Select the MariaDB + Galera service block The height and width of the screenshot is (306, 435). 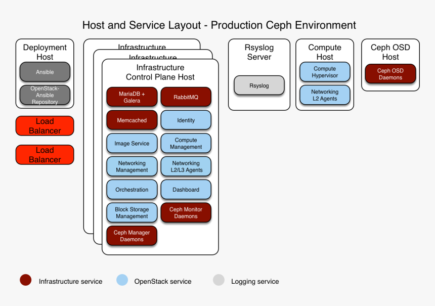tap(132, 97)
